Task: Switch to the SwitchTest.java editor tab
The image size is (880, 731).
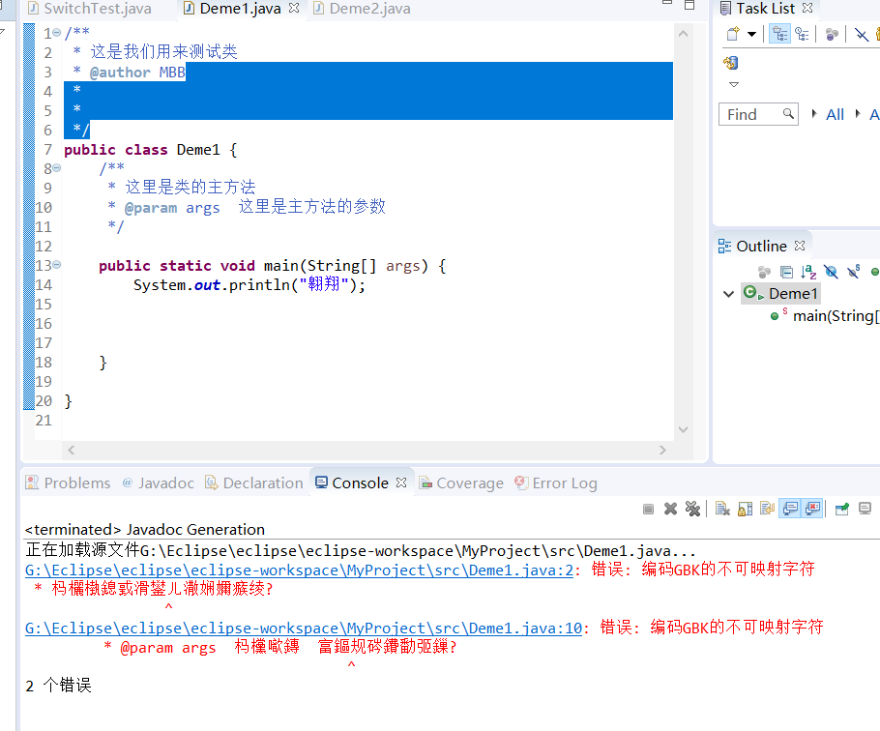Action: (x=90, y=9)
